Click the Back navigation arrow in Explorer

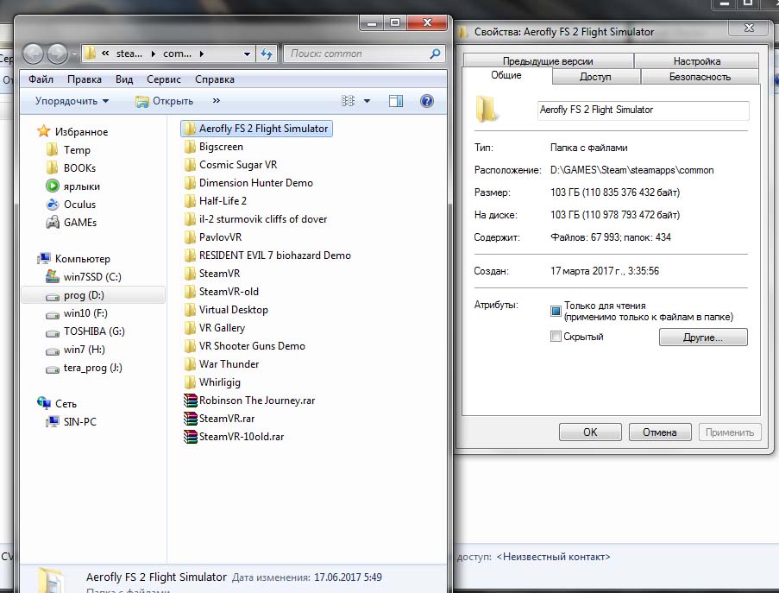click(34, 54)
